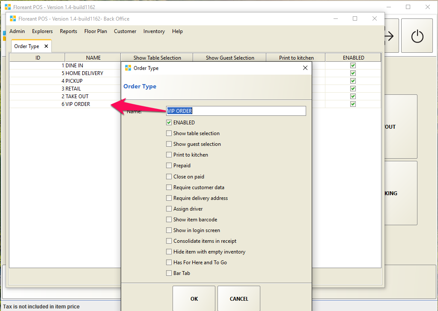Click the Floreant POS main window icon
Screen dimensions: 438x311
(8, 7)
